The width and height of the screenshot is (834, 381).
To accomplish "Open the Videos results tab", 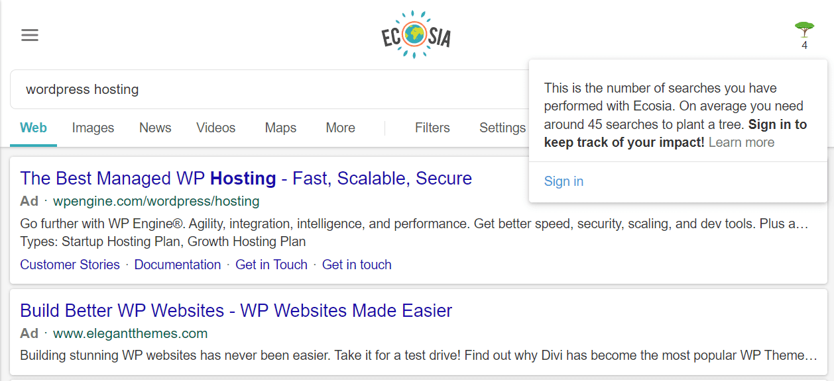I will tap(215, 128).
